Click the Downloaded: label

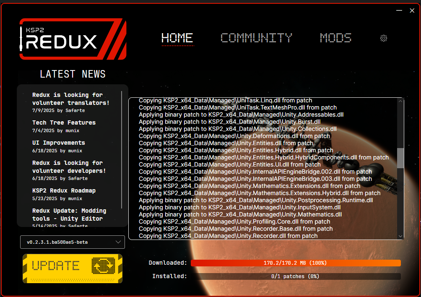point(168,263)
